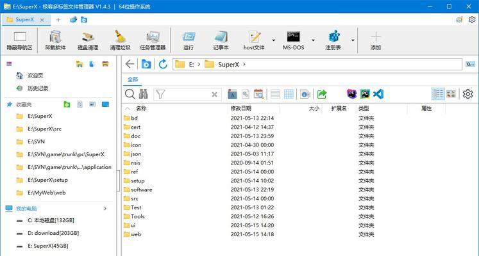Click the binoculars find icon
The image size is (479, 256).
[x=143, y=94]
